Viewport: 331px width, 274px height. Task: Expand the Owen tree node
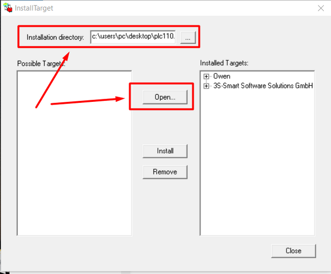click(x=206, y=76)
